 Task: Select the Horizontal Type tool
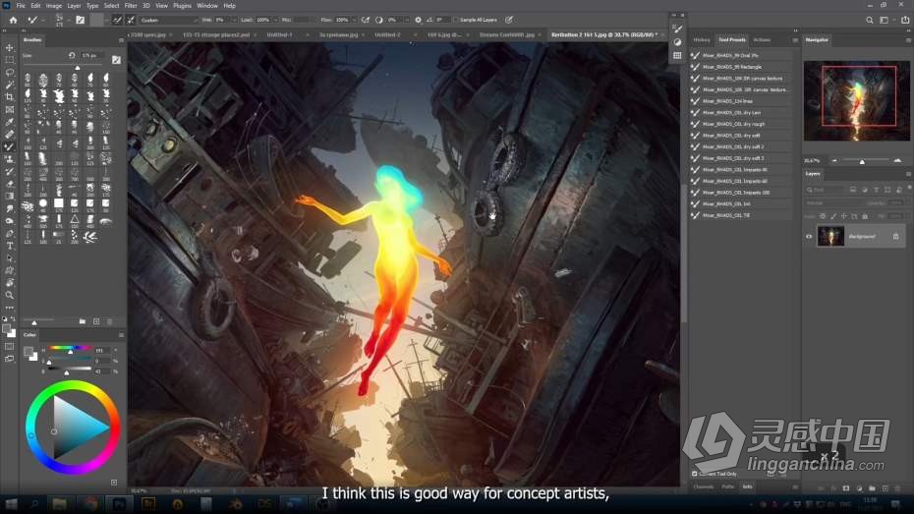9,246
